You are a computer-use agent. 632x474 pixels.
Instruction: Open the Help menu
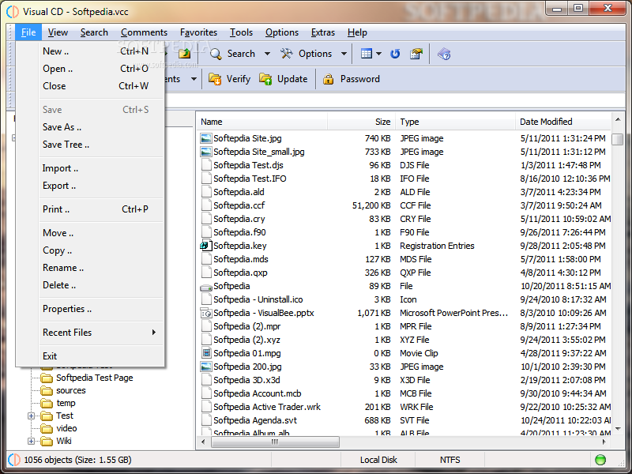[x=357, y=32]
